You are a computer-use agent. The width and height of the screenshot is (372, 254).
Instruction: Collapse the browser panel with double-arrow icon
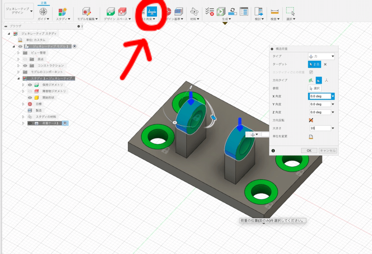pyautogui.click(x=6, y=26)
